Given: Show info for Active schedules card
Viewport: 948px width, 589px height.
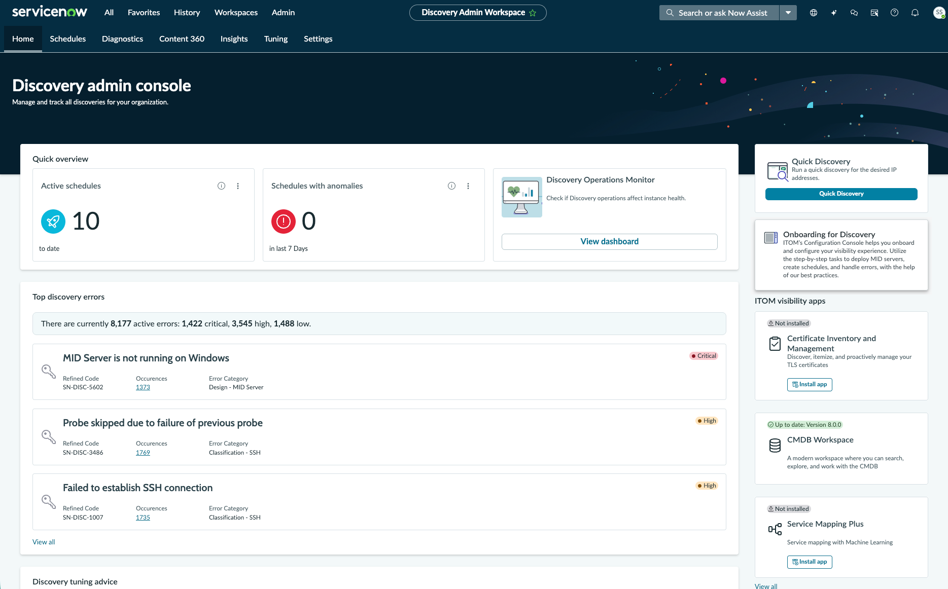Looking at the screenshot, I should click(x=221, y=186).
